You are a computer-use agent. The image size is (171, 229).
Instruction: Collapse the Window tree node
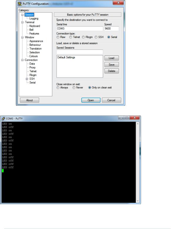[22, 37]
